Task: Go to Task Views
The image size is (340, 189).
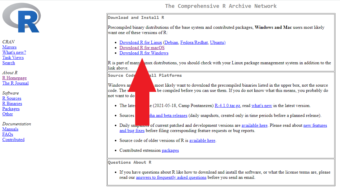Action: tap(13, 58)
